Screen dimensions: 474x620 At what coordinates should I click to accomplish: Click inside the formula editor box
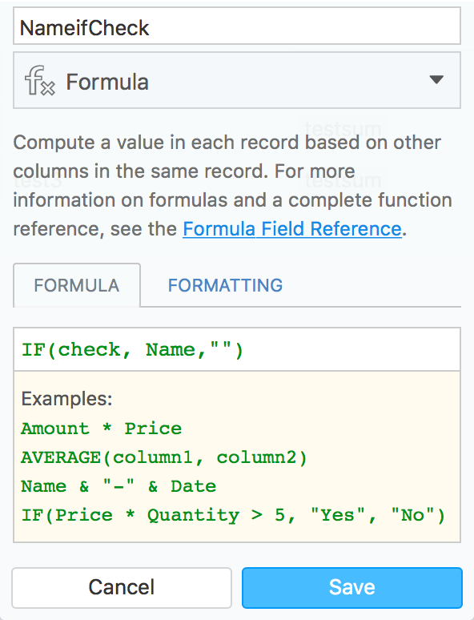(237, 349)
